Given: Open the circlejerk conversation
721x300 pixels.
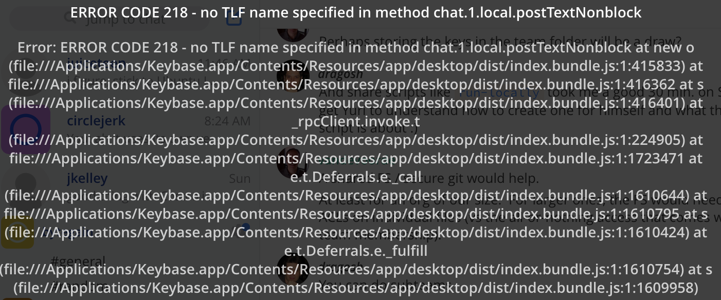Looking at the screenshot, I should click(129, 129).
